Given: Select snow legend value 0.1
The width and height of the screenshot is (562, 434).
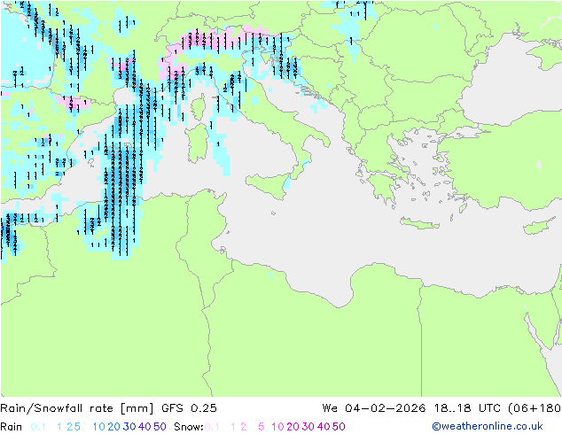Looking at the screenshot, I should click(212, 427).
